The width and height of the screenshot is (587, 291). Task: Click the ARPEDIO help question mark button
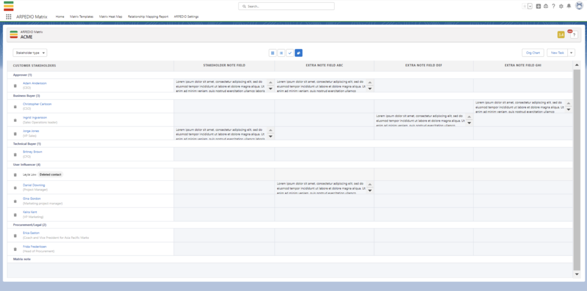click(574, 35)
